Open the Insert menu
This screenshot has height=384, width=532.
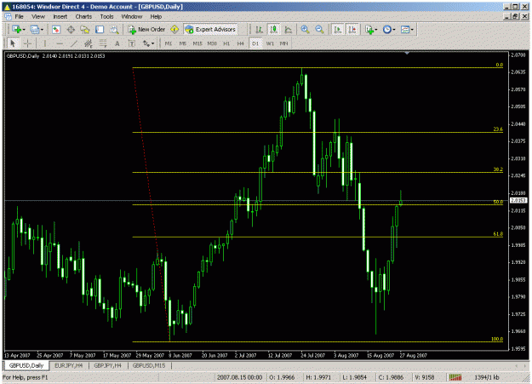click(60, 17)
